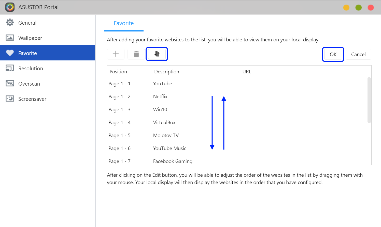
Task: Click the Overscan icon in sidebar
Action: (10, 83)
